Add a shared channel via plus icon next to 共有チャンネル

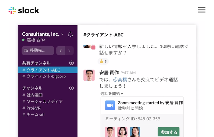71,63
